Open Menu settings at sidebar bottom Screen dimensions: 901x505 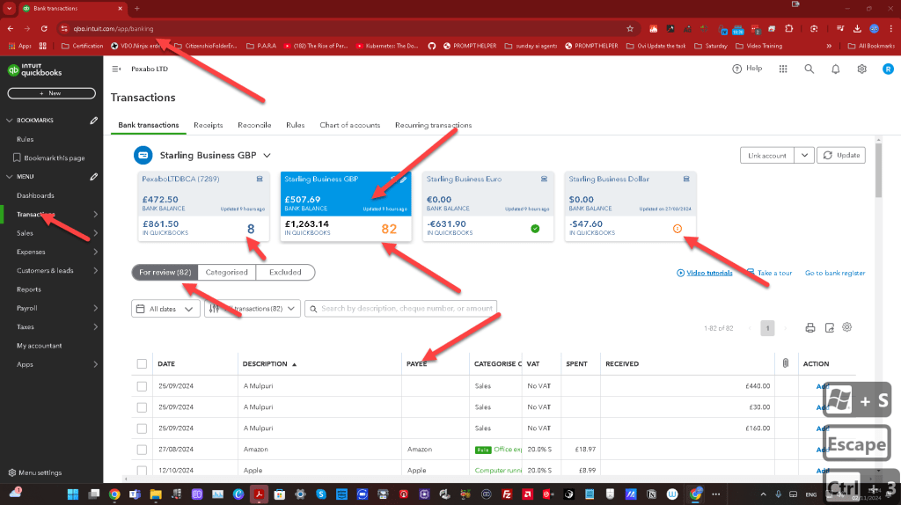pyautogui.click(x=35, y=472)
